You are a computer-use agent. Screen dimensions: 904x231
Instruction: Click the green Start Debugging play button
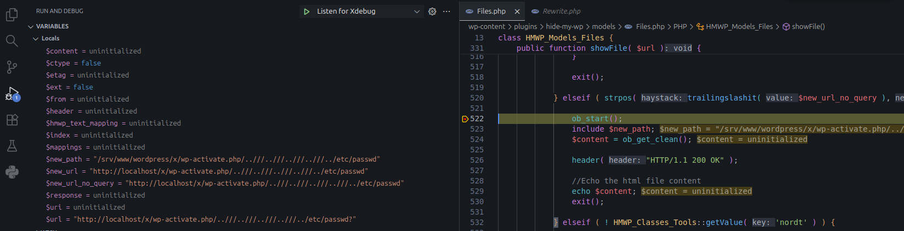point(307,11)
